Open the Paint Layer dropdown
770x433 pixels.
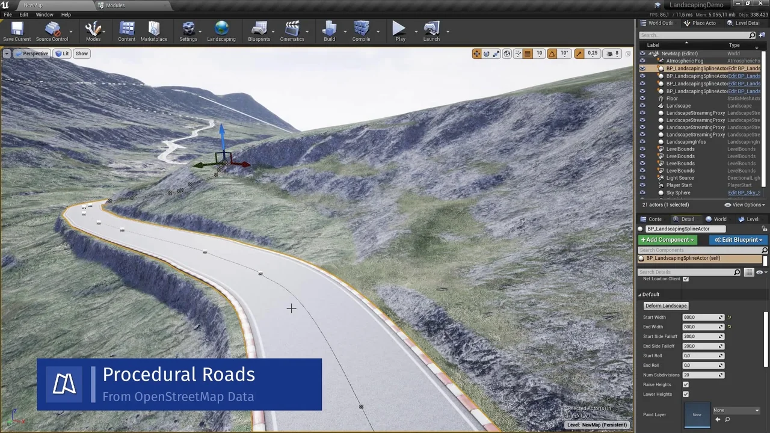(x=736, y=410)
